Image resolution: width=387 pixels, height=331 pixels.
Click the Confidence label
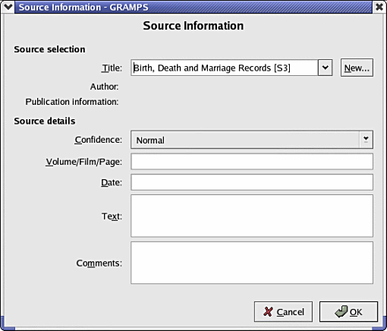(x=98, y=140)
